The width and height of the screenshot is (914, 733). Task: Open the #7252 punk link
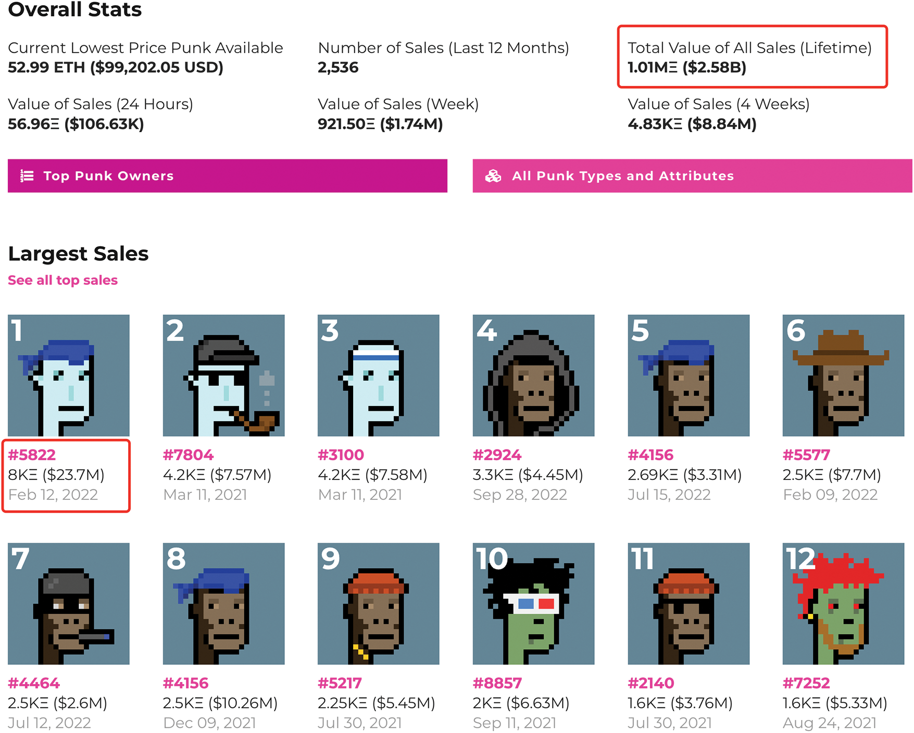(806, 683)
